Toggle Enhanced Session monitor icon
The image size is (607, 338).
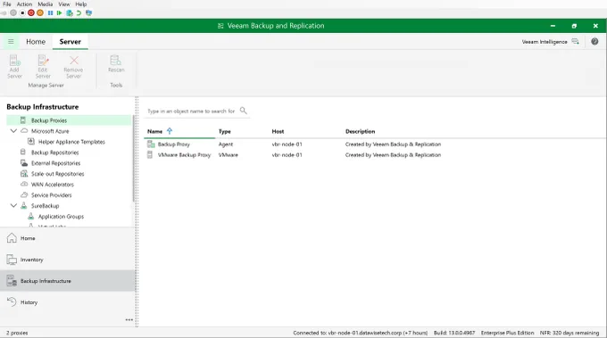[88, 12]
